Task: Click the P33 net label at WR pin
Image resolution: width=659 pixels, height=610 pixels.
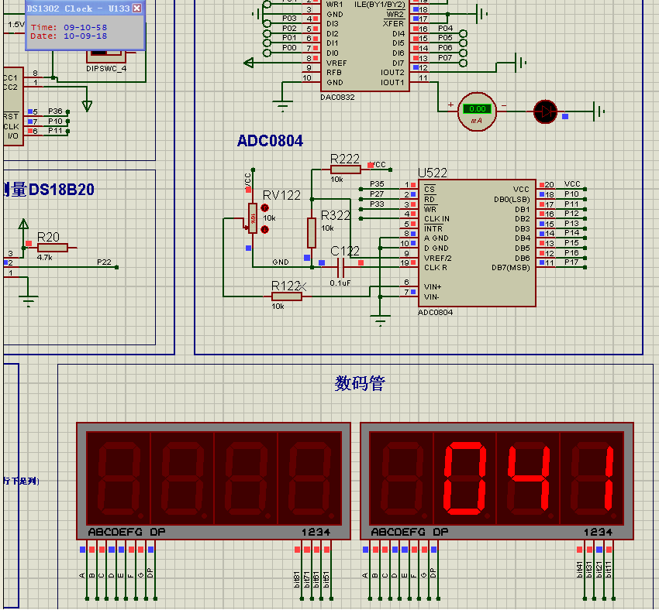Action: (x=377, y=204)
